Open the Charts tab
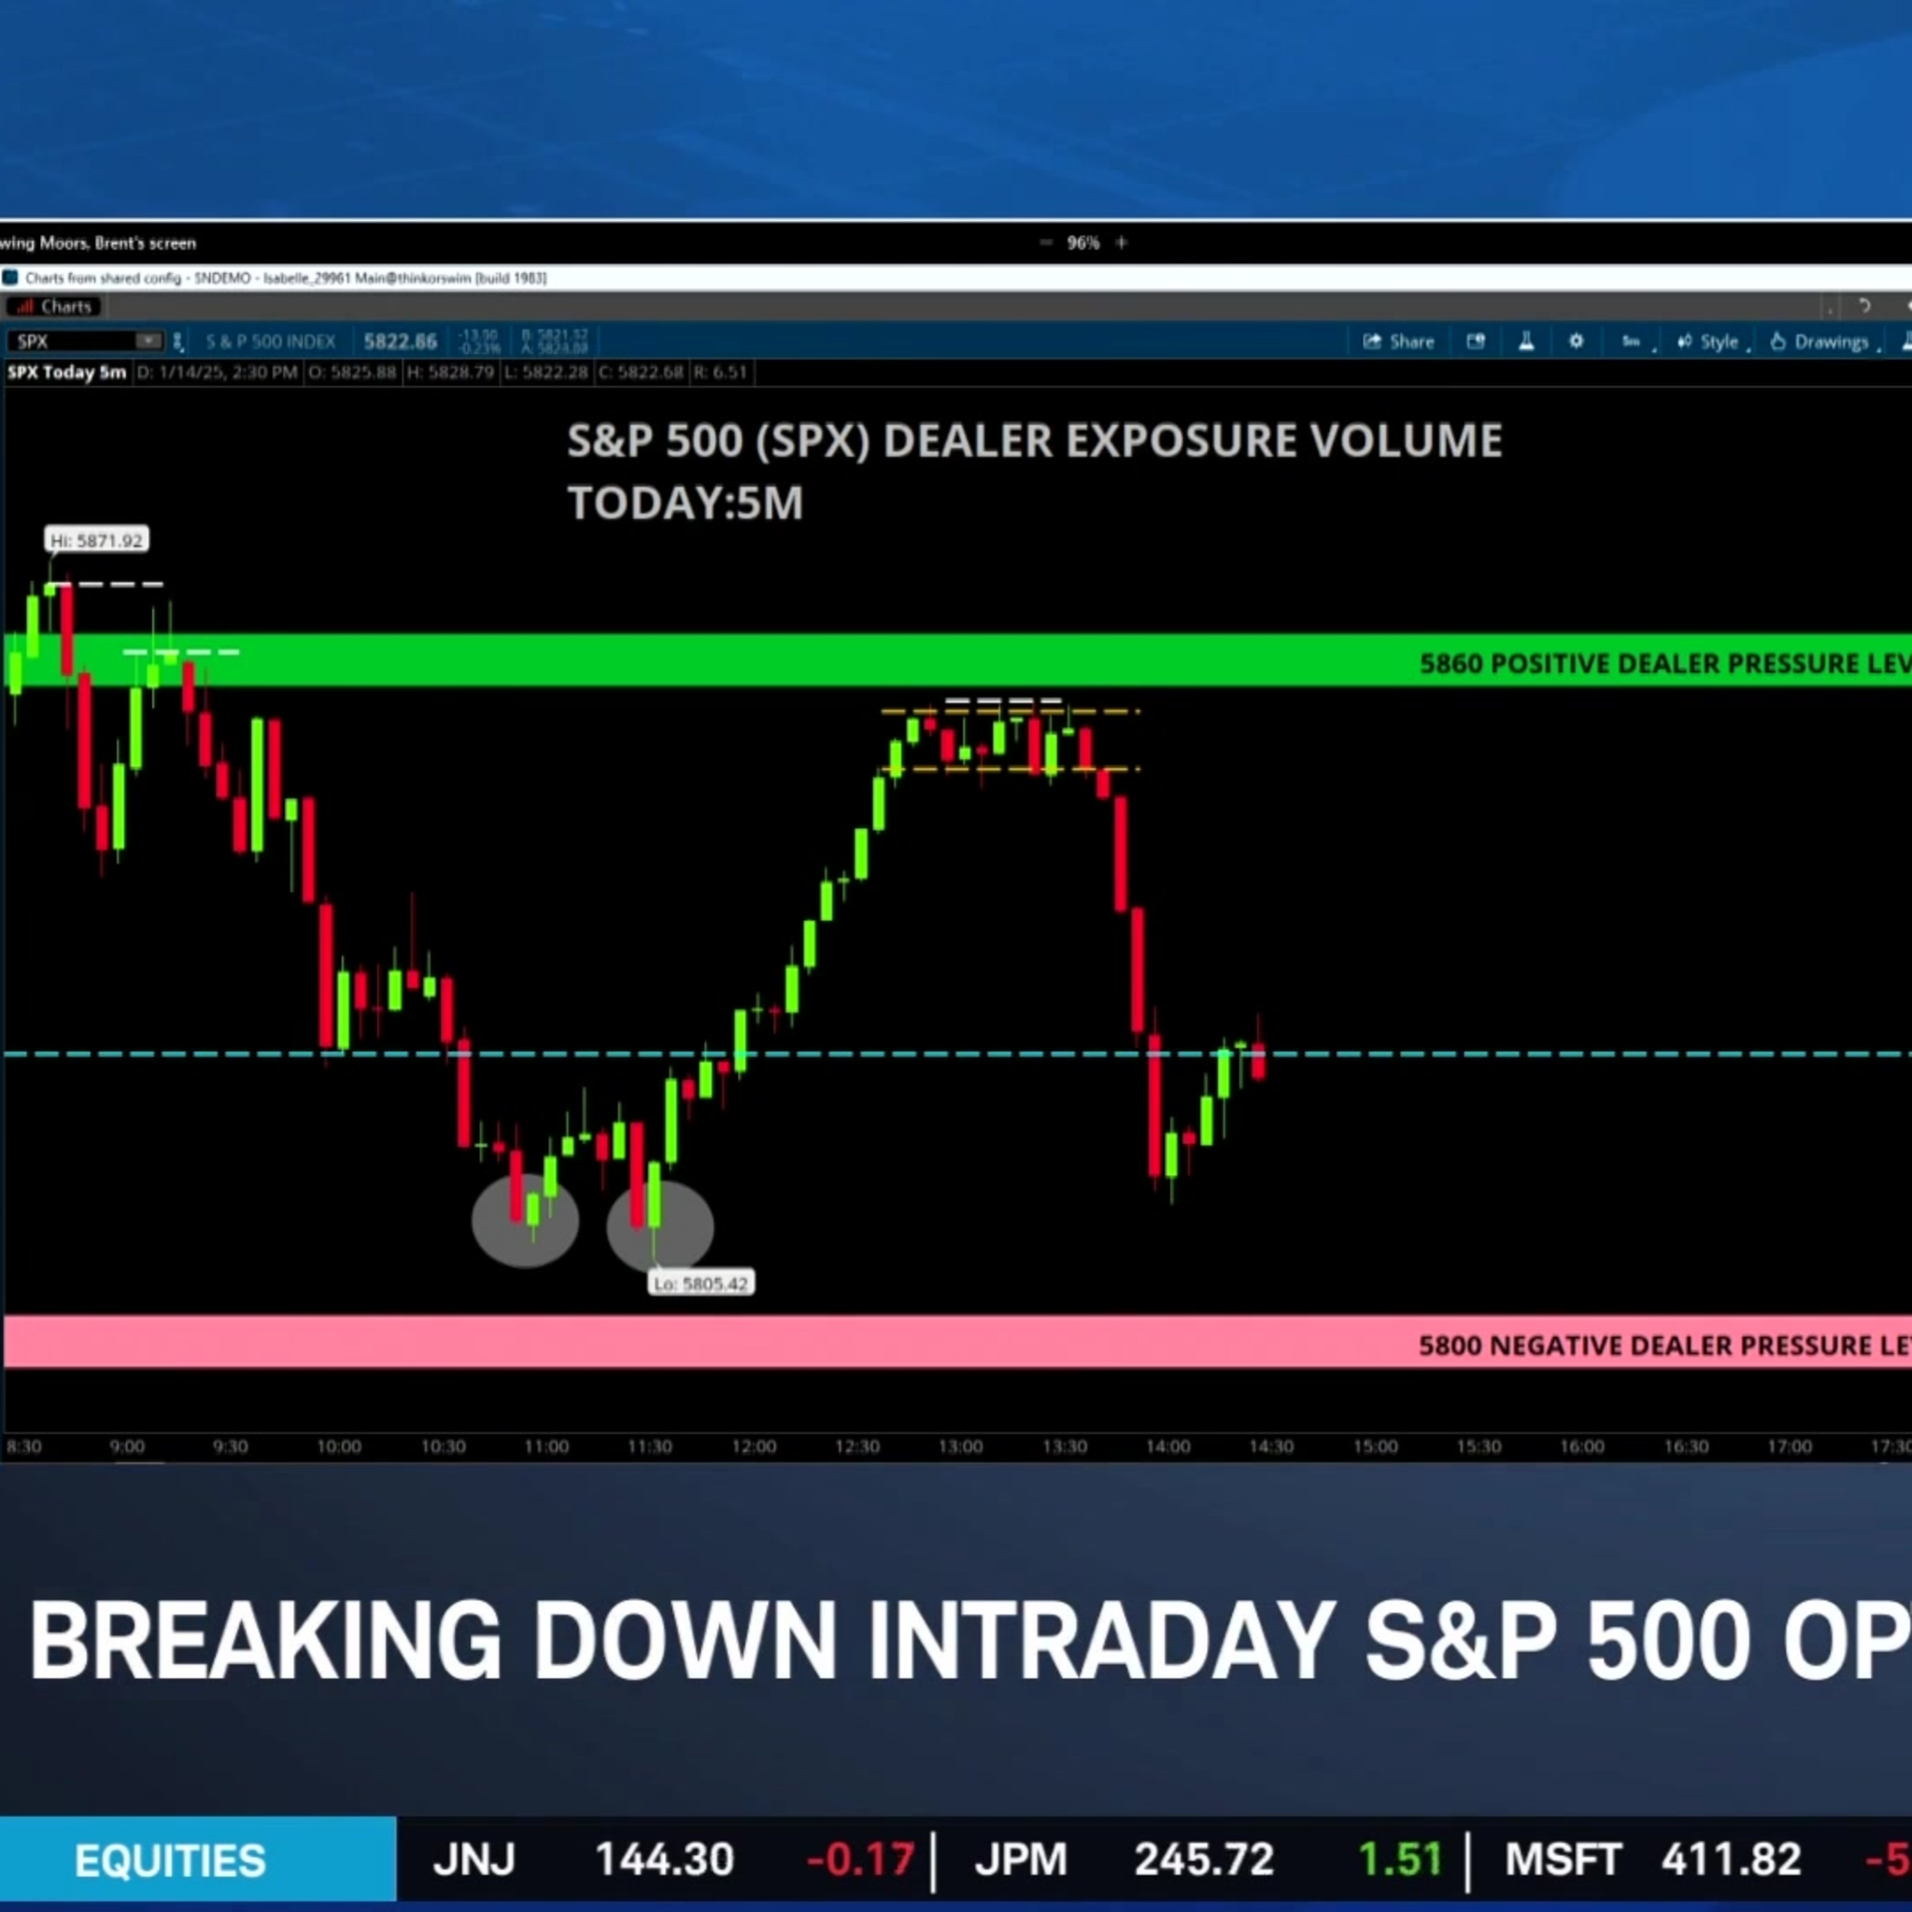This screenshot has height=1912, width=1912. coord(54,307)
